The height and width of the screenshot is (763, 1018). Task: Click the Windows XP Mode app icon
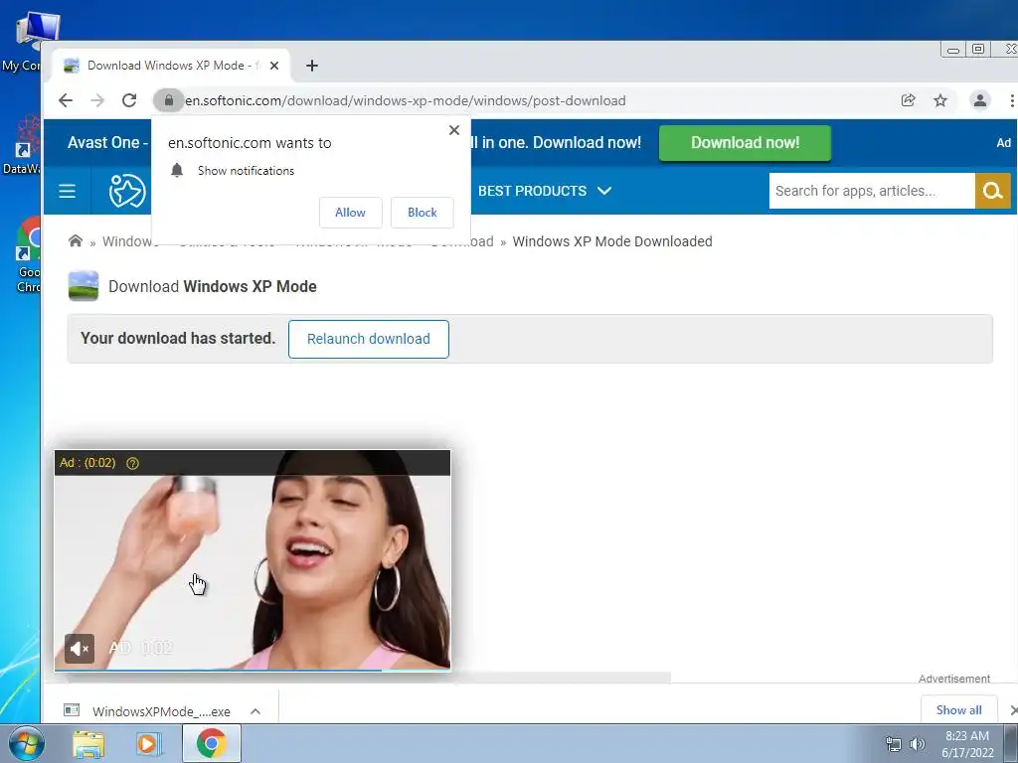(84, 286)
